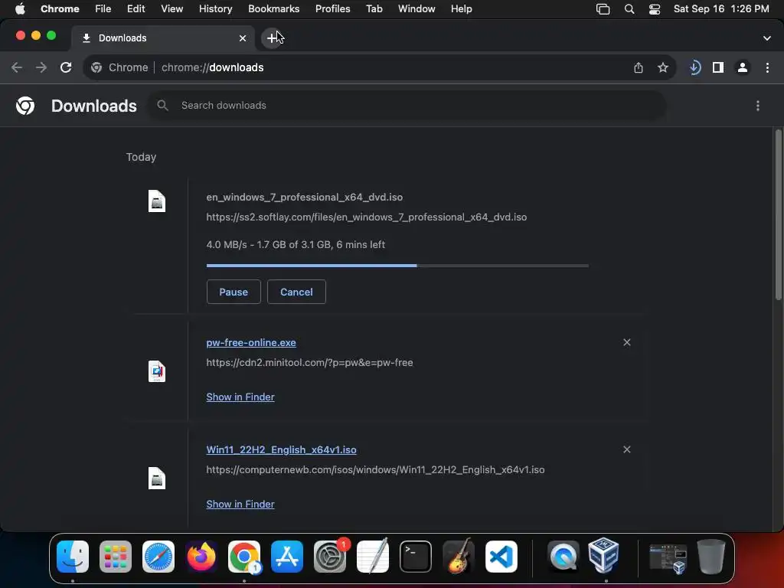Screen dimensions: 784x588
Task: Open the Chrome menu in menu bar
Action: tap(60, 8)
